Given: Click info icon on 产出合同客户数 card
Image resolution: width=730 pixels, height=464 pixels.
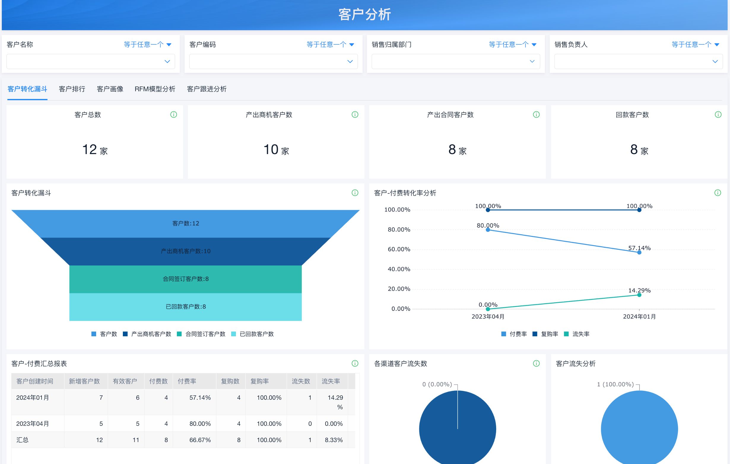Looking at the screenshot, I should coord(536,114).
